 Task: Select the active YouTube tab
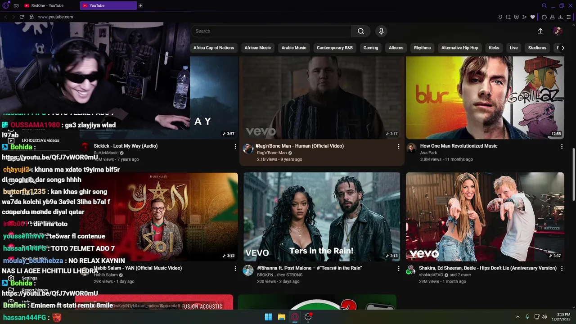click(x=108, y=5)
